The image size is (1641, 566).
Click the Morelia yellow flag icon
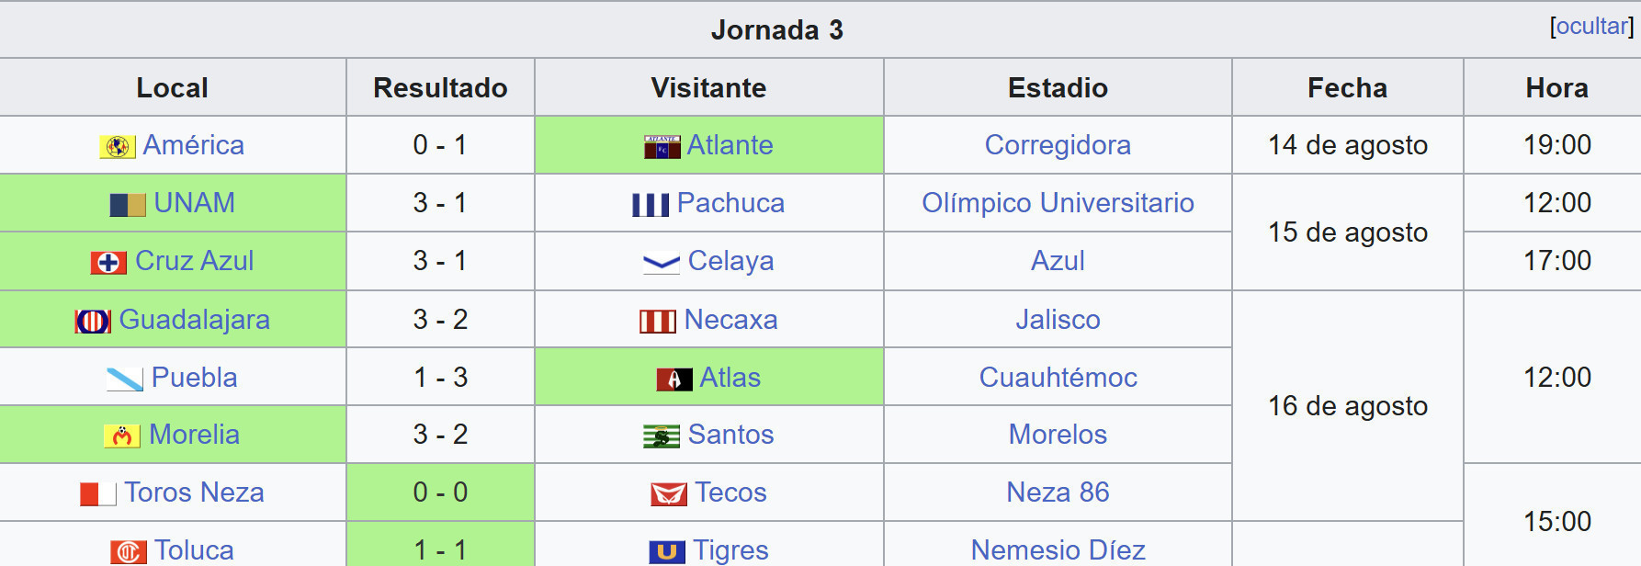(x=122, y=436)
